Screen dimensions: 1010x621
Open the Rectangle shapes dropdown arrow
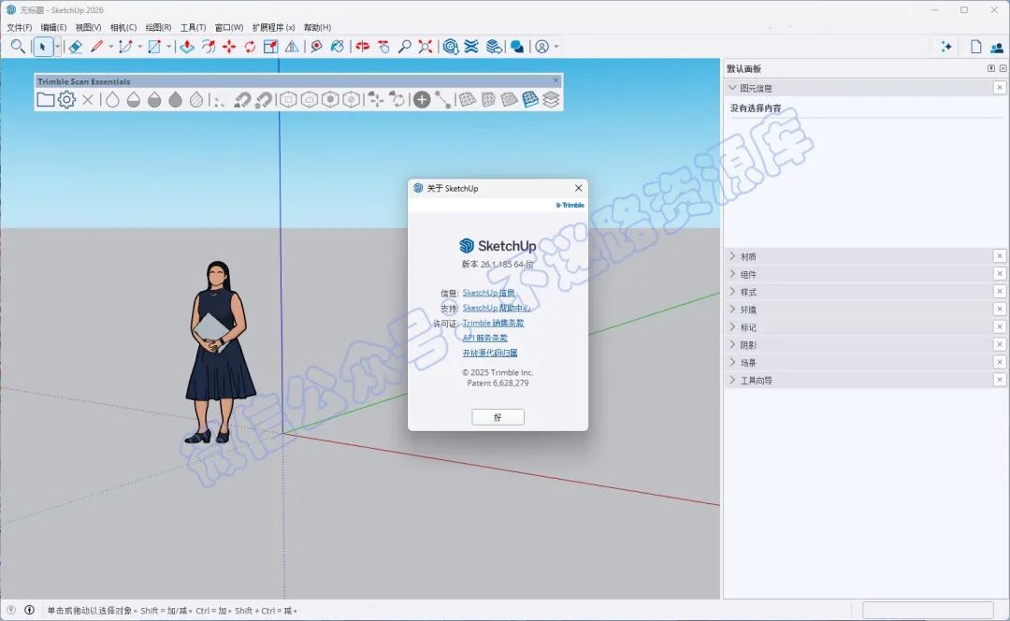pyautogui.click(x=168, y=47)
